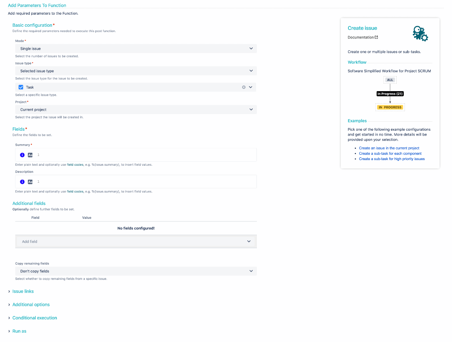The height and width of the screenshot is (342, 452).
Task: Toggle the Task checkbox
Action: pos(21,87)
